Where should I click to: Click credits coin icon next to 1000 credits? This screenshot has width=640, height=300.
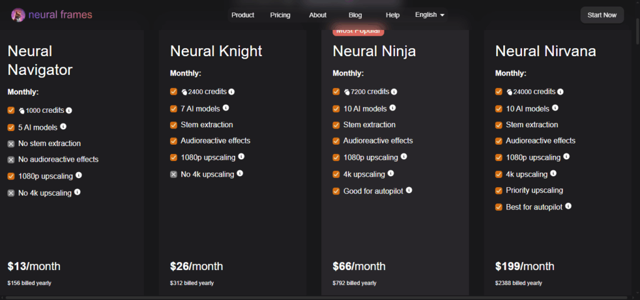pyautogui.click(x=22, y=111)
